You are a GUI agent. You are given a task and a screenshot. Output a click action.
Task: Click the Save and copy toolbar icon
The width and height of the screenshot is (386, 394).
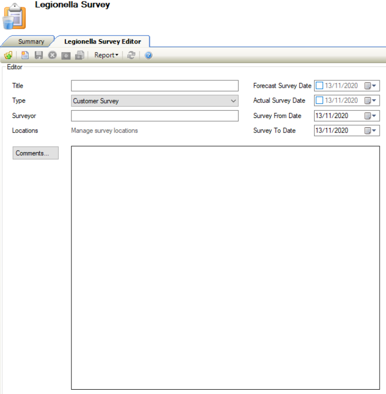[79, 55]
